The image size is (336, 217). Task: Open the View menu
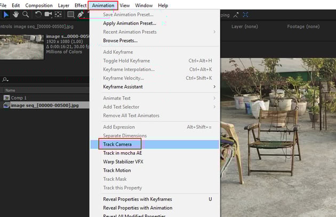coord(125,5)
